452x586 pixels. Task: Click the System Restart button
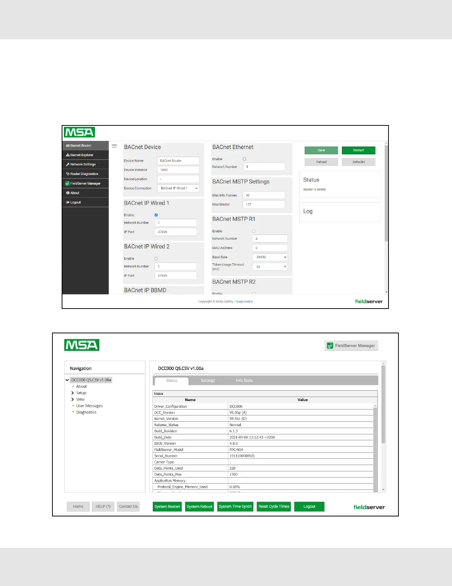click(x=167, y=507)
